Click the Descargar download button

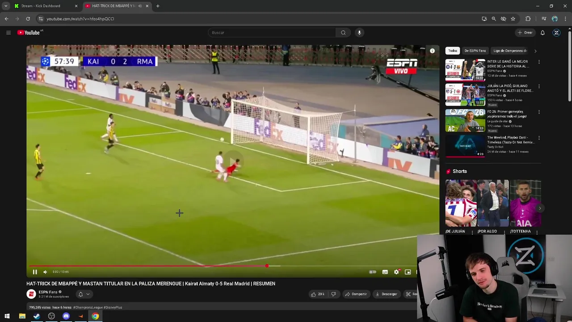(387, 294)
